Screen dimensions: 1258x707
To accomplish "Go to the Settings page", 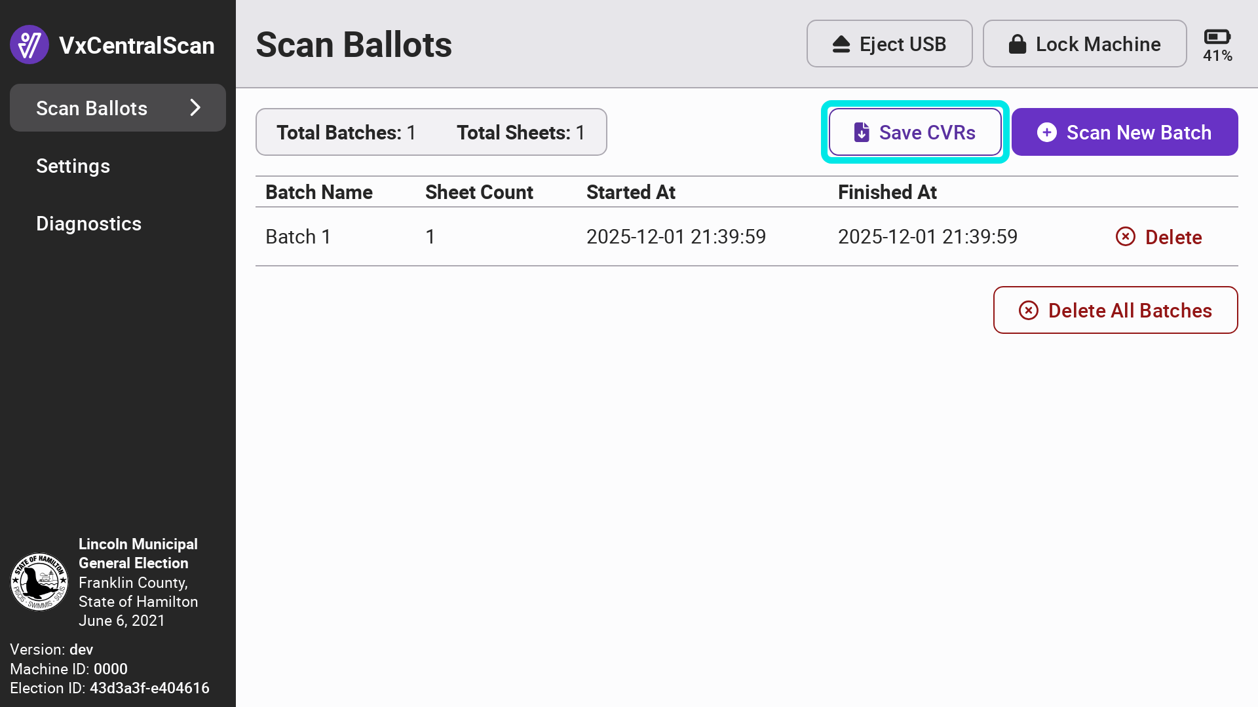I will tap(73, 166).
